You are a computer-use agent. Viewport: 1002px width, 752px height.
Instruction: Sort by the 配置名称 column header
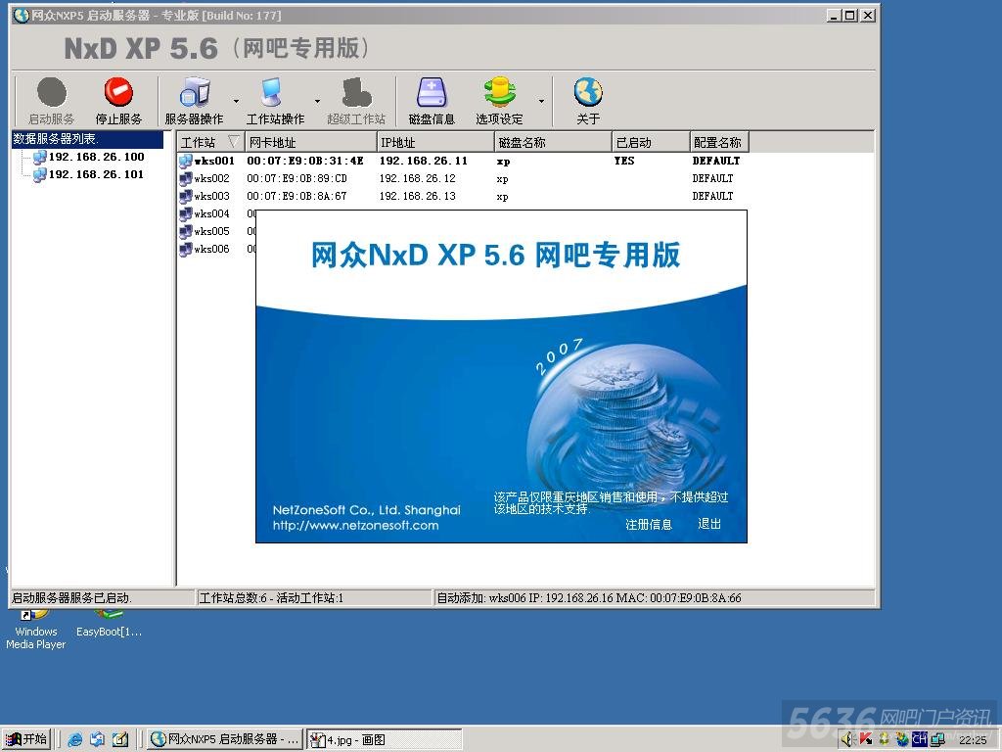[719, 142]
